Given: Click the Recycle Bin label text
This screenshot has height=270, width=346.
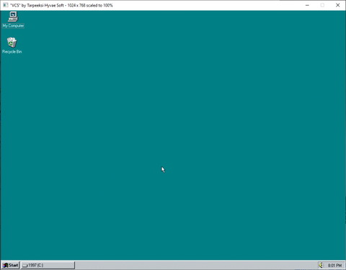Looking at the screenshot, I should [x=12, y=52].
